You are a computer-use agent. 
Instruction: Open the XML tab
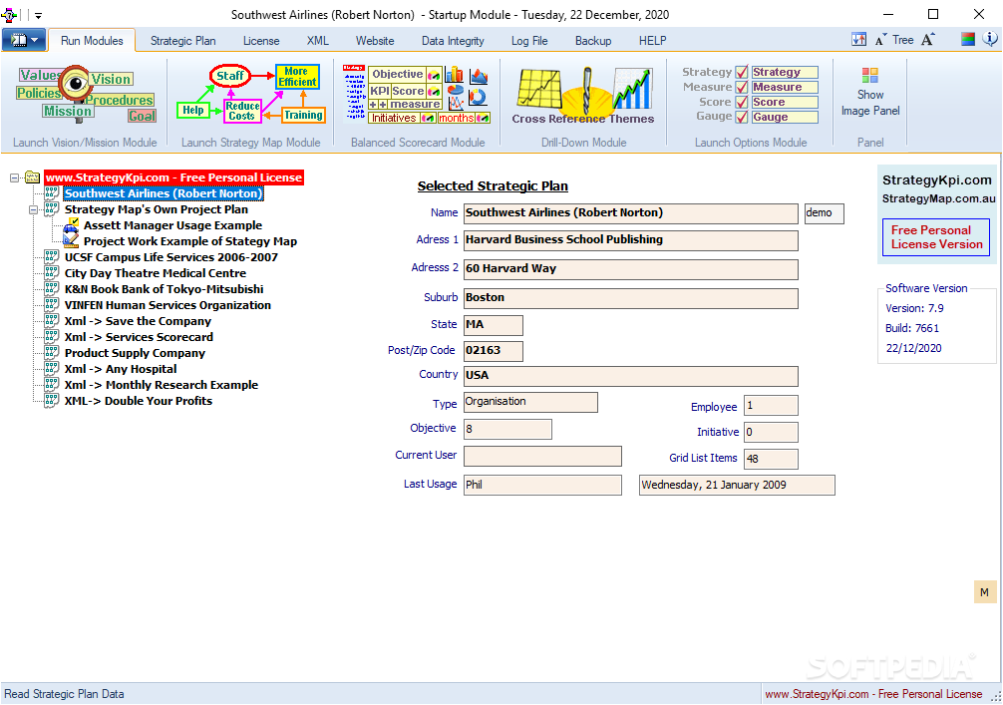pyautogui.click(x=317, y=40)
